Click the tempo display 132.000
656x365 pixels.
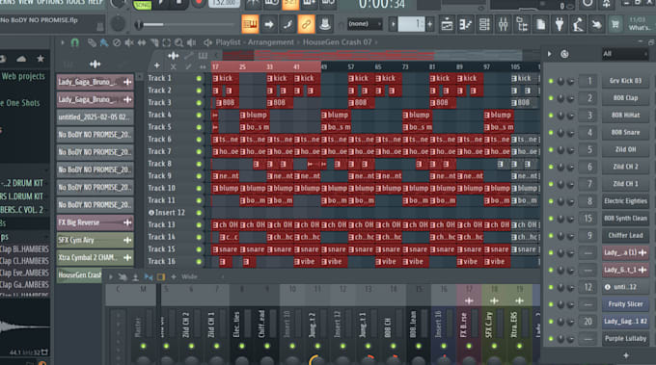pyautogui.click(x=224, y=3)
